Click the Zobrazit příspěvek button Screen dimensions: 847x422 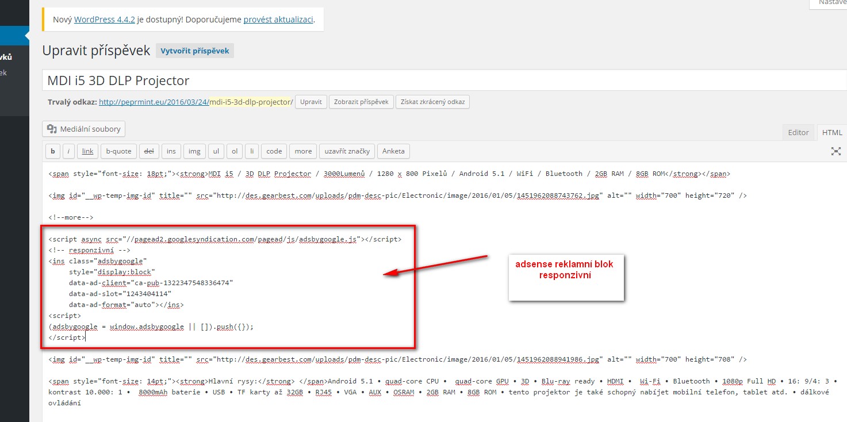(362, 102)
